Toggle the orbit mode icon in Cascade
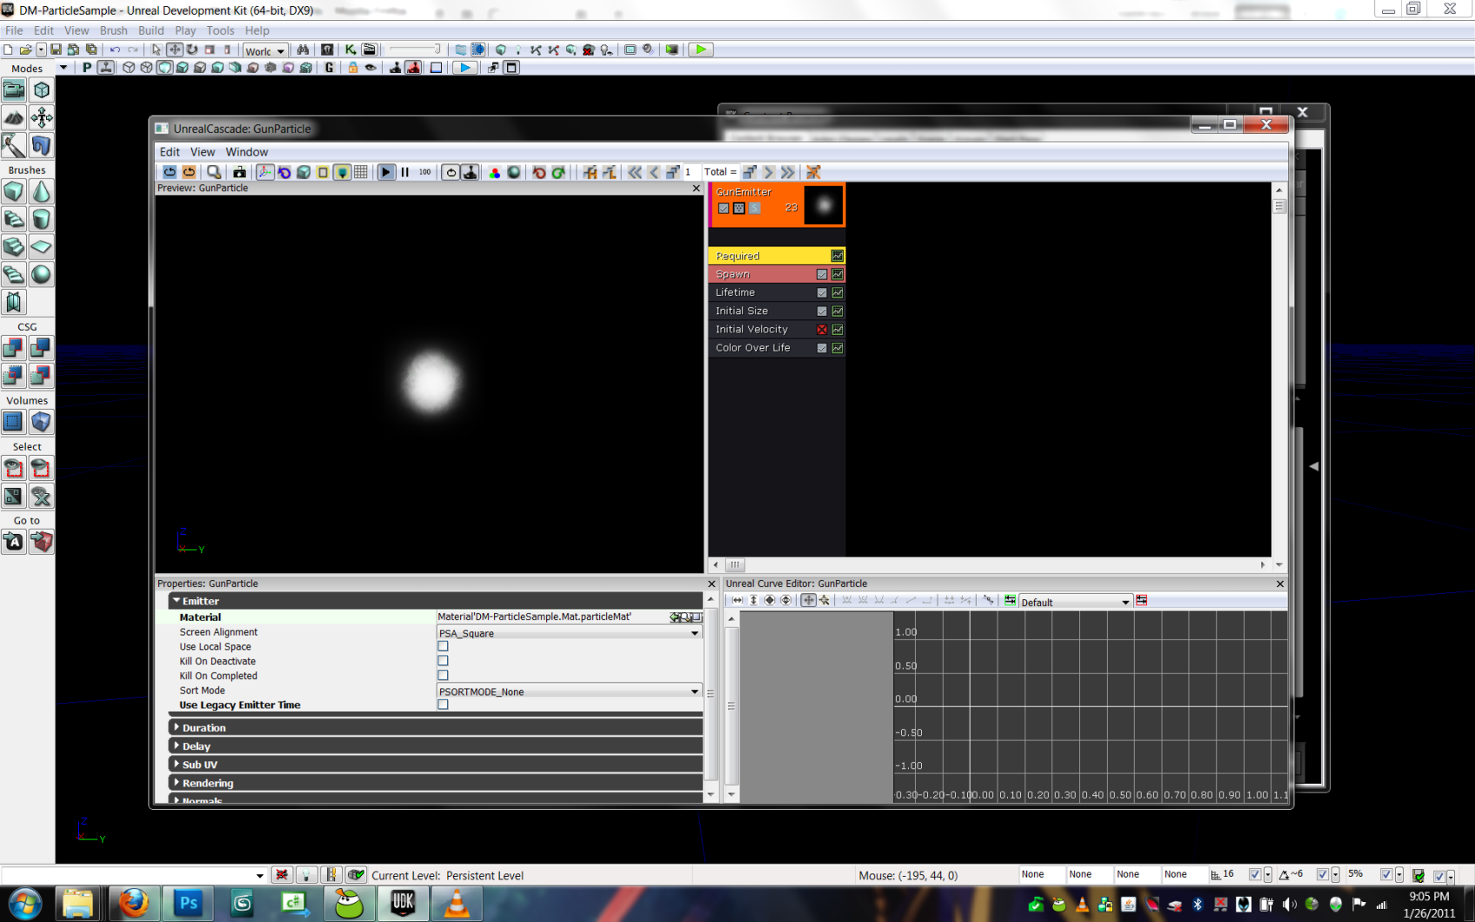Image resolution: width=1475 pixels, height=922 pixels. pyautogui.click(x=284, y=172)
